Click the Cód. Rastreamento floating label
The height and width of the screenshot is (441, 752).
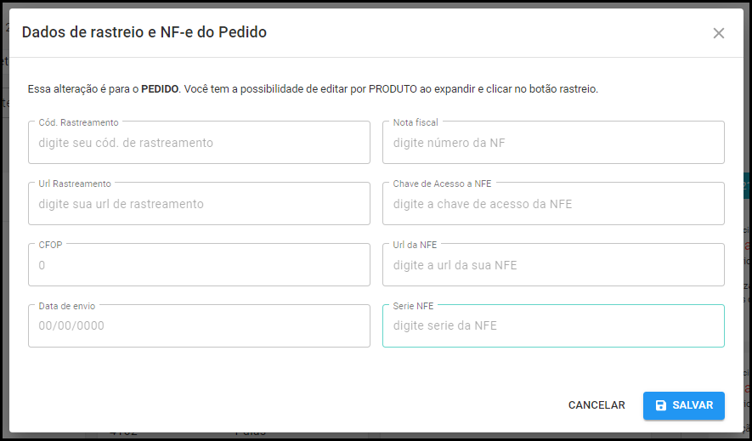[x=78, y=122]
